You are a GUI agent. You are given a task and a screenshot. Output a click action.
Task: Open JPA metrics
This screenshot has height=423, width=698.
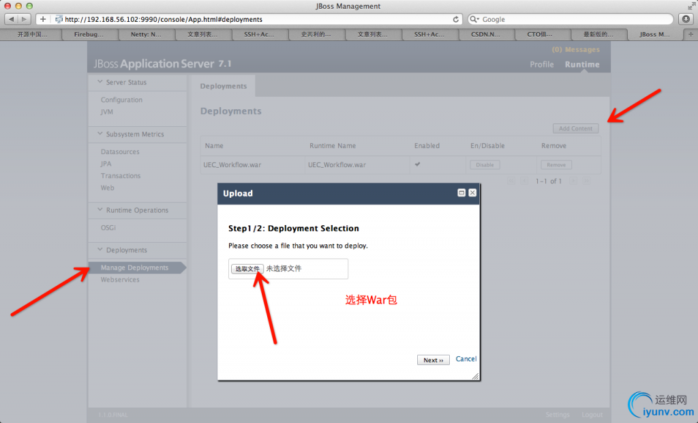click(106, 164)
